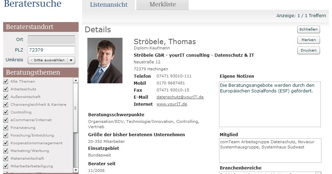
Task: Open the datenschutz@yourIT.de email link
Action: (x=180, y=97)
